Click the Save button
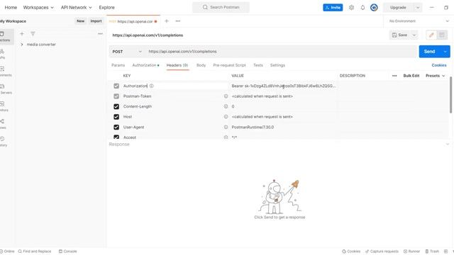Screen dimensions: 454x255 (x=400, y=35)
